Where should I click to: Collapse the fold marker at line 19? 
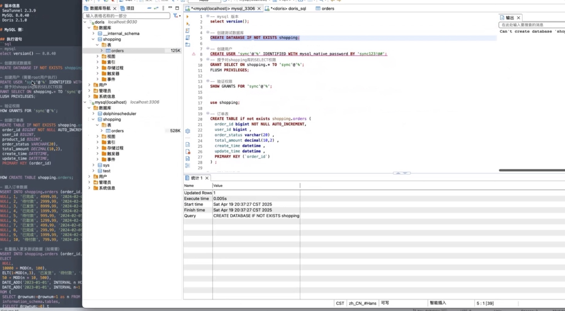[208, 114]
